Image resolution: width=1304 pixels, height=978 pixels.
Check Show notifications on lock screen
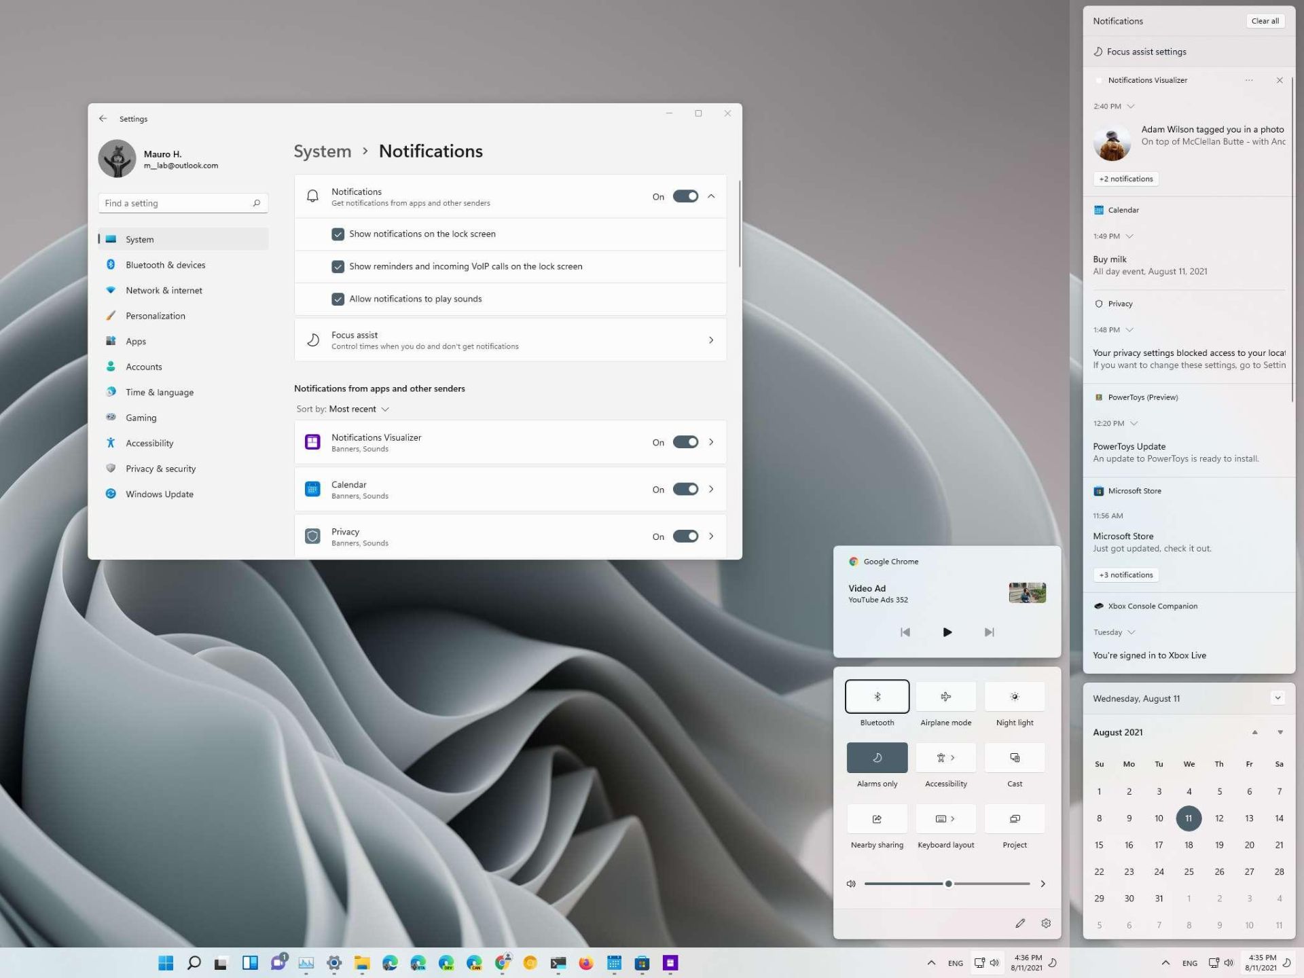tap(338, 233)
